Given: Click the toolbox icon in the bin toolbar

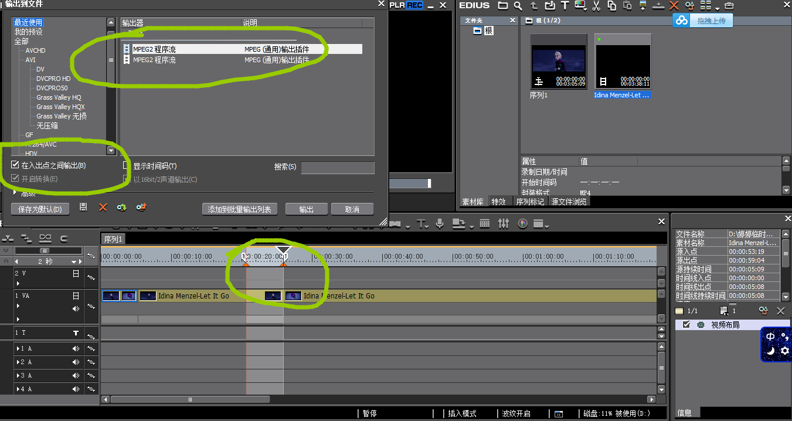Looking at the screenshot, I should tap(729, 6).
